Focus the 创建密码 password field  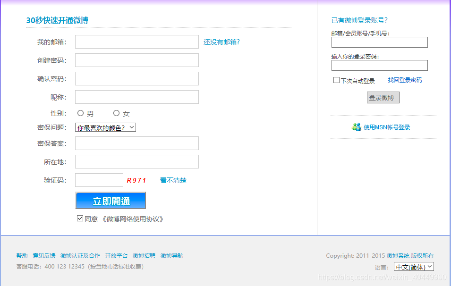pos(137,60)
